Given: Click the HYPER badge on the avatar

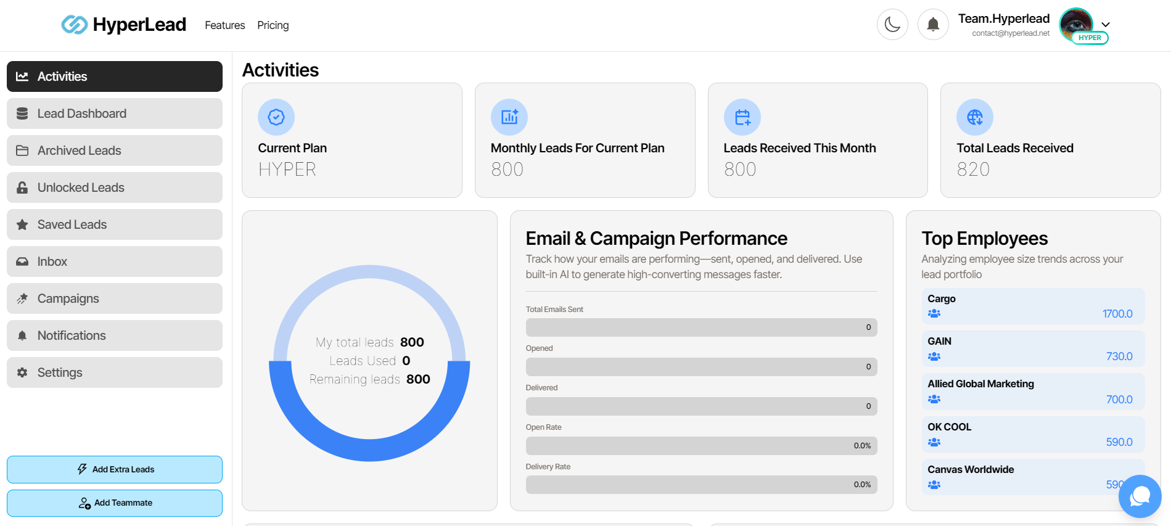Looking at the screenshot, I should point(1090,38).
